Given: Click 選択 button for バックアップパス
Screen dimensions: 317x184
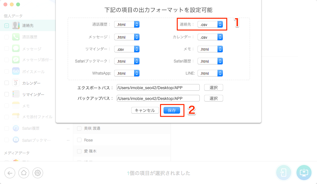Looking at the screenshot, I should (x=213, y=98).
